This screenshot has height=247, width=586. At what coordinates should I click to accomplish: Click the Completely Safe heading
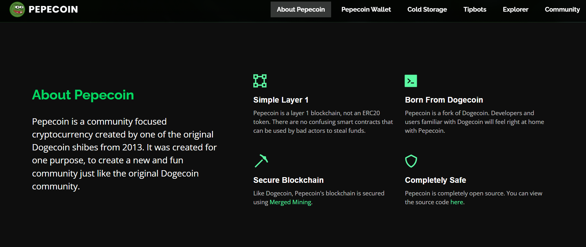pos(435,180)
